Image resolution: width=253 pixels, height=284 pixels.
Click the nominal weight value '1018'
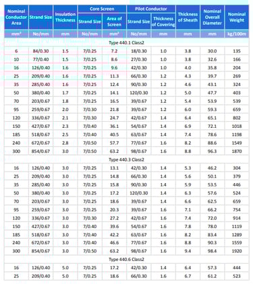[x=237, y=127]
